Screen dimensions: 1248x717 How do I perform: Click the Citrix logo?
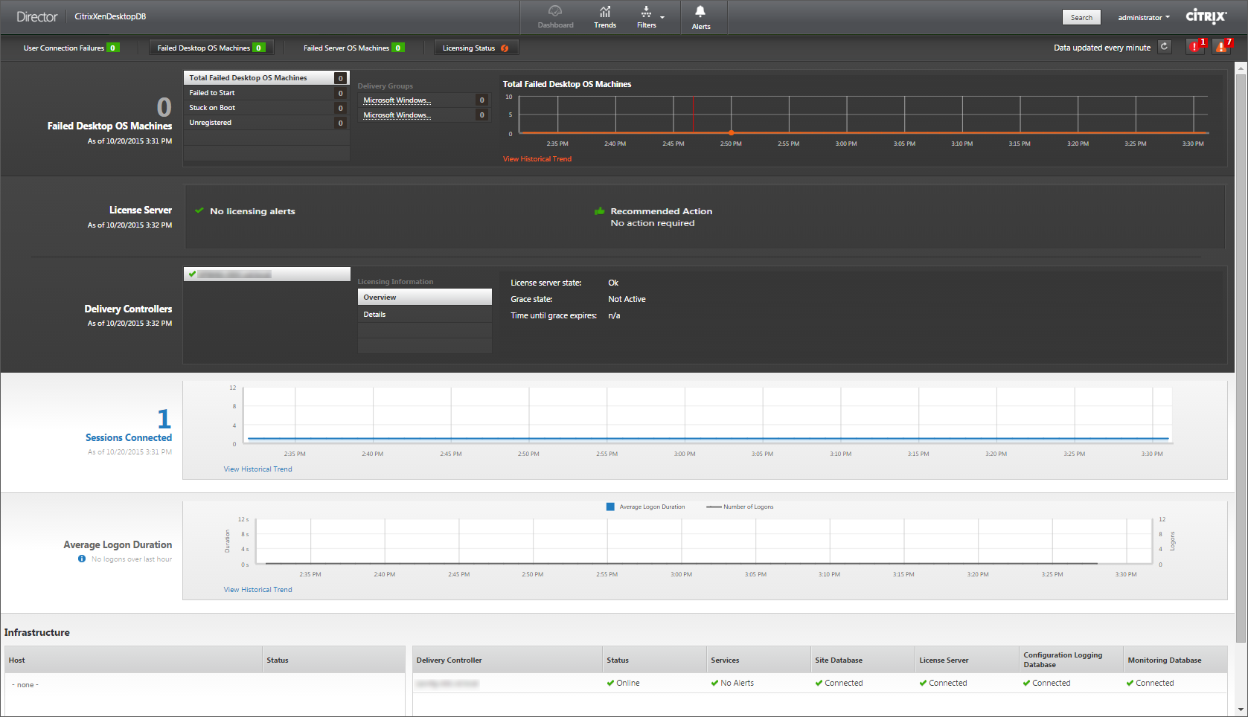[1206, 16]
